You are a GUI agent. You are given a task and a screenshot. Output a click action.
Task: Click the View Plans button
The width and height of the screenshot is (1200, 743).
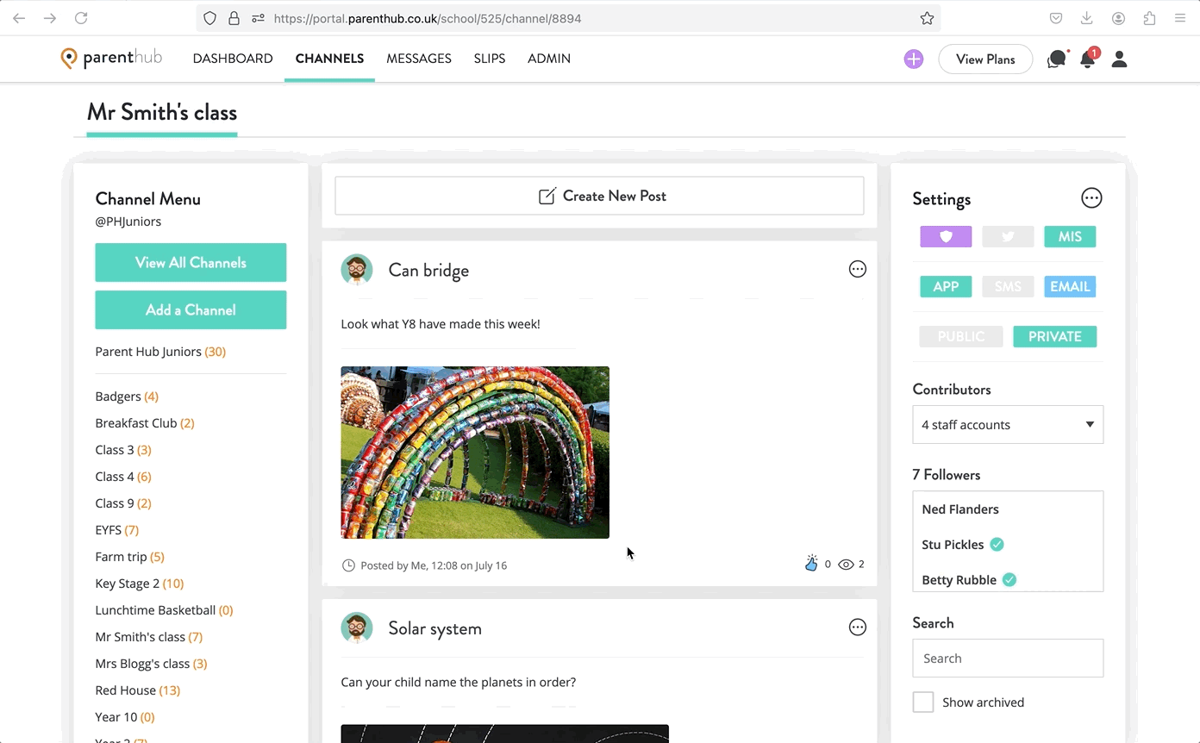tap(985, 59)
